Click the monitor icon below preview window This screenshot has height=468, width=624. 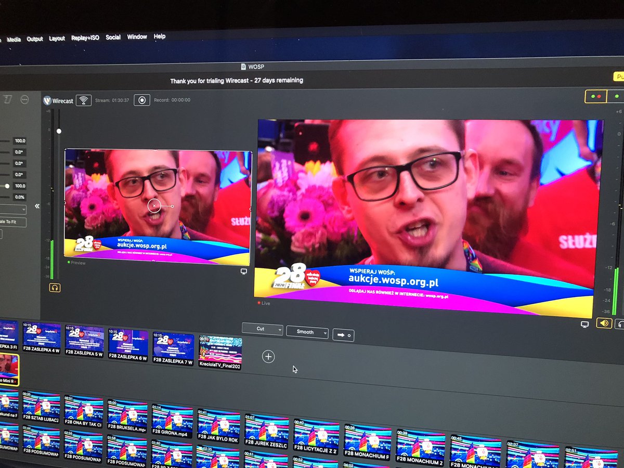point(243,272)
